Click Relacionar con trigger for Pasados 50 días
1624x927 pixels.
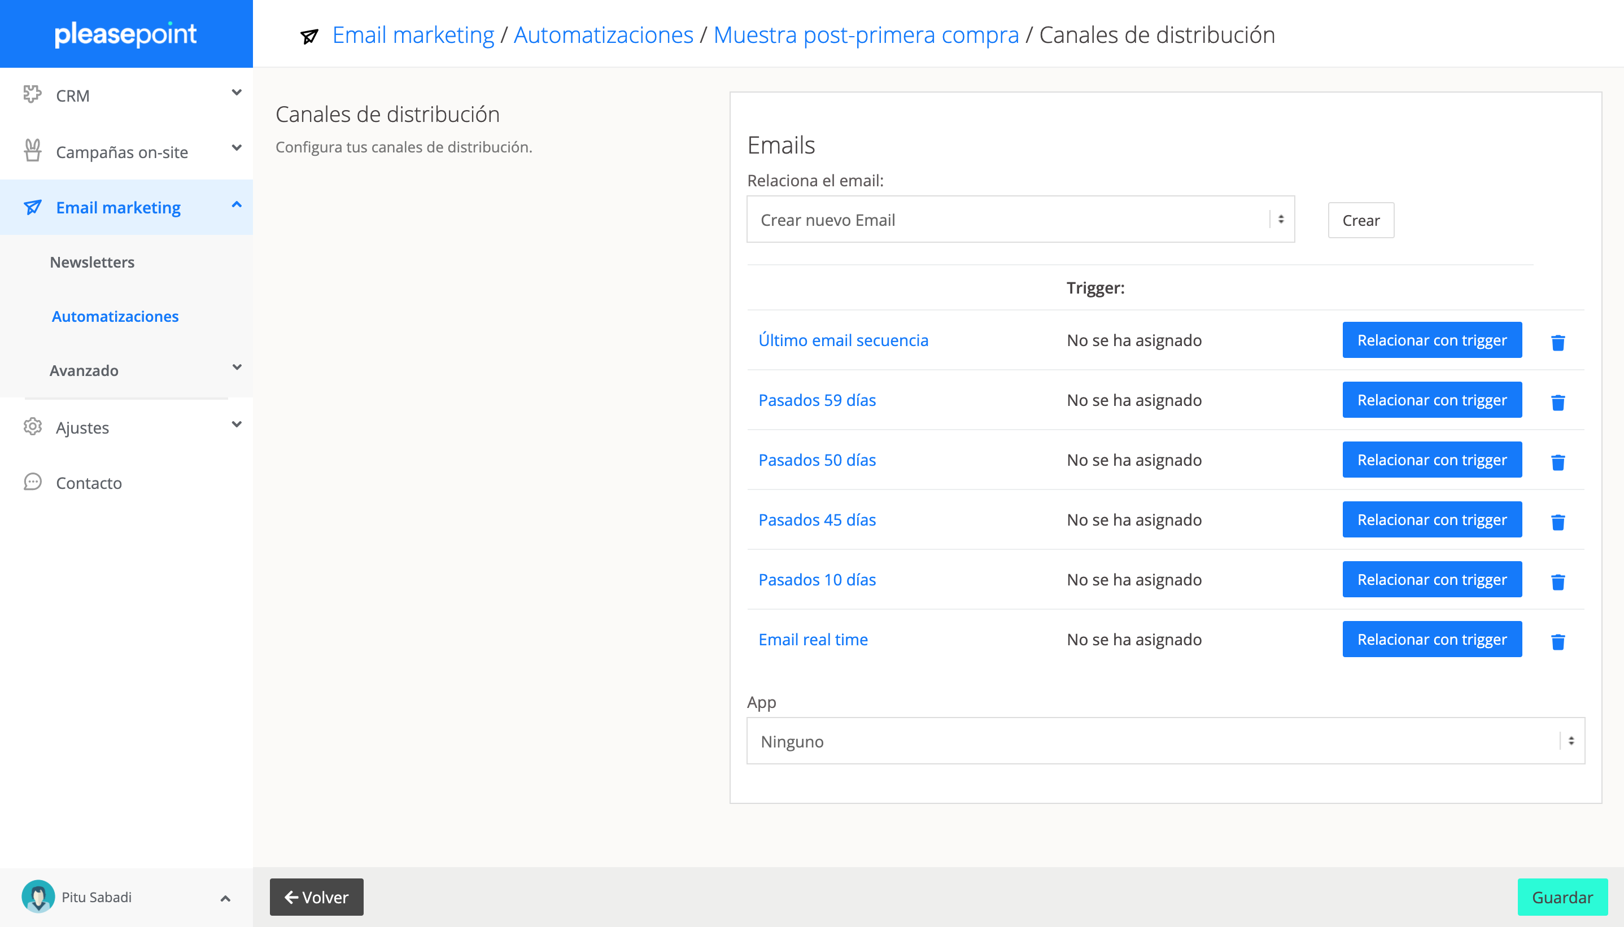point(1431,460)
